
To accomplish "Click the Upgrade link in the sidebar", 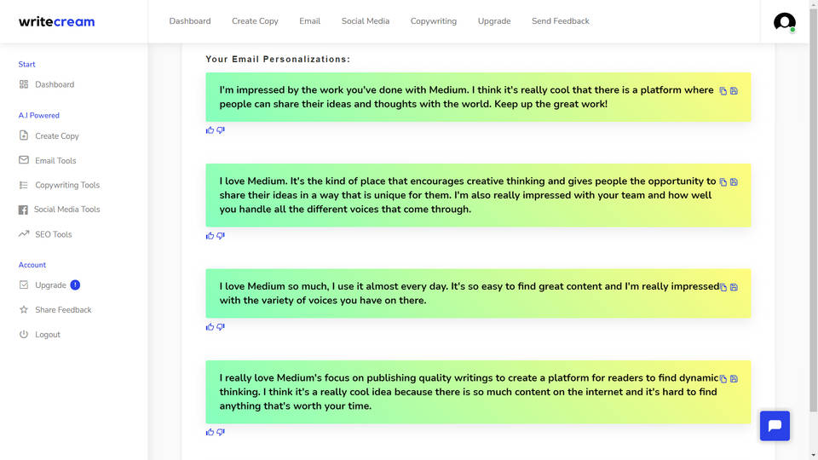I will point(50,285).
